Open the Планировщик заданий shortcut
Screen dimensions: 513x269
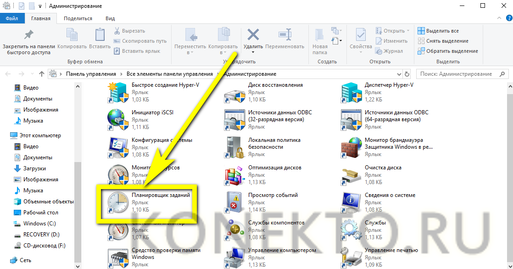117,202
